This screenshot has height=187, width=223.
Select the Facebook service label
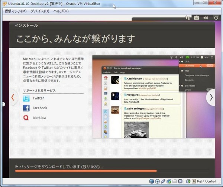coord(40,108)
